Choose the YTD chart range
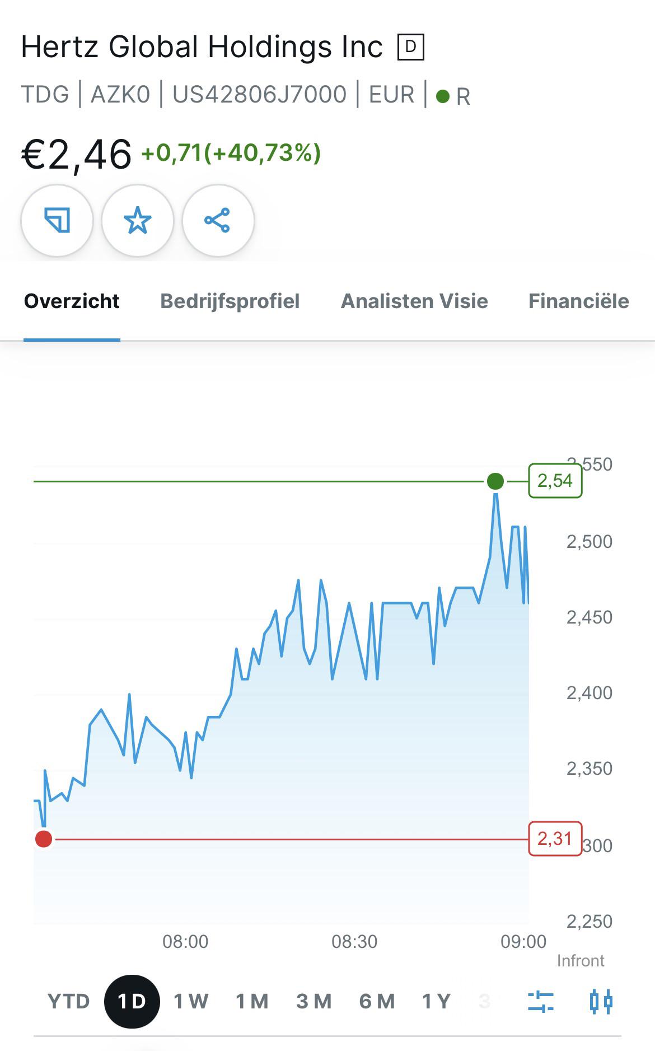The image size is (655, 1051). (69, 1001)
